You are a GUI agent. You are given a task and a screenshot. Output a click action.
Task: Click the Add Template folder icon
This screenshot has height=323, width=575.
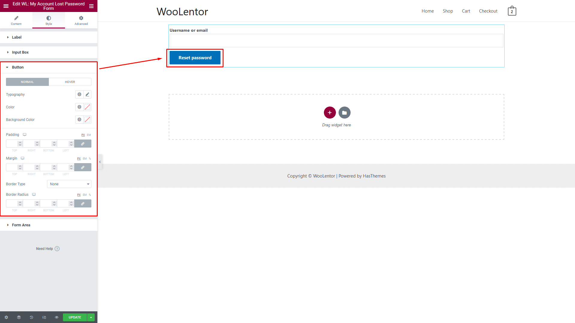344,113
